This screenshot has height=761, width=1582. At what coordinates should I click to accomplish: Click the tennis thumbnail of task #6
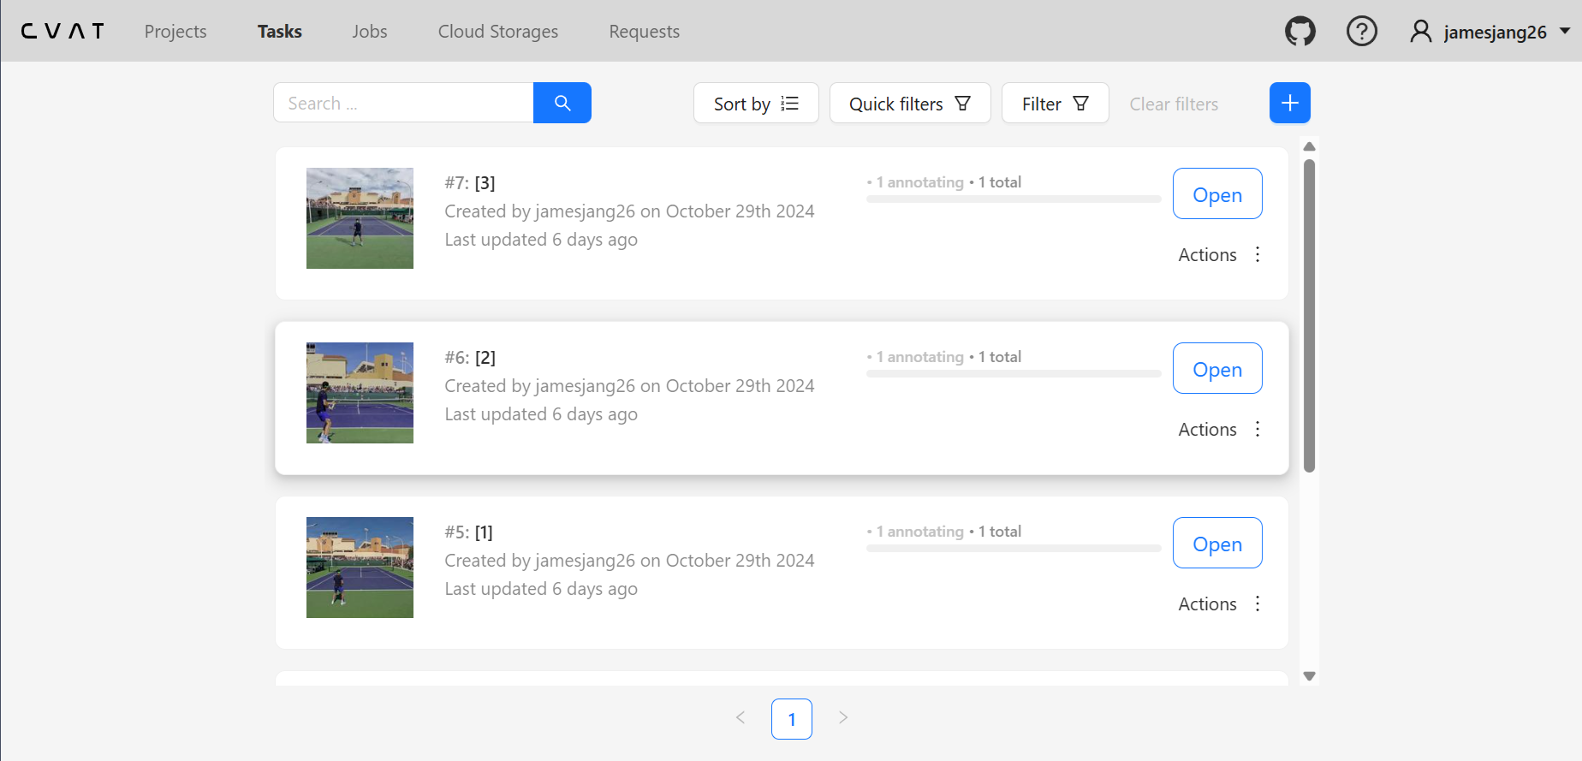coord(360,393)
